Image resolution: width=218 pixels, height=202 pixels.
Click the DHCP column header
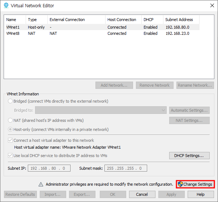(x=152, y=20)
